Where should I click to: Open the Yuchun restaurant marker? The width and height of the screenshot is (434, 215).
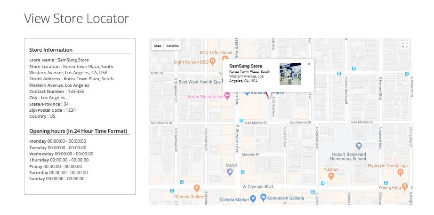tap(331, 176)
